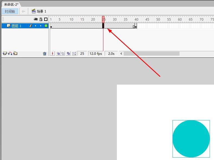Viewport: 214px width, 160px height.
Task: Click the Delete Layer trash icon
Action: point(45,54)
